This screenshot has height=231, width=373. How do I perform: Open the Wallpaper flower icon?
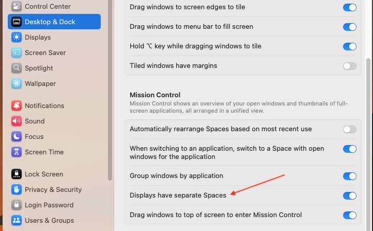tap(17, 83)
